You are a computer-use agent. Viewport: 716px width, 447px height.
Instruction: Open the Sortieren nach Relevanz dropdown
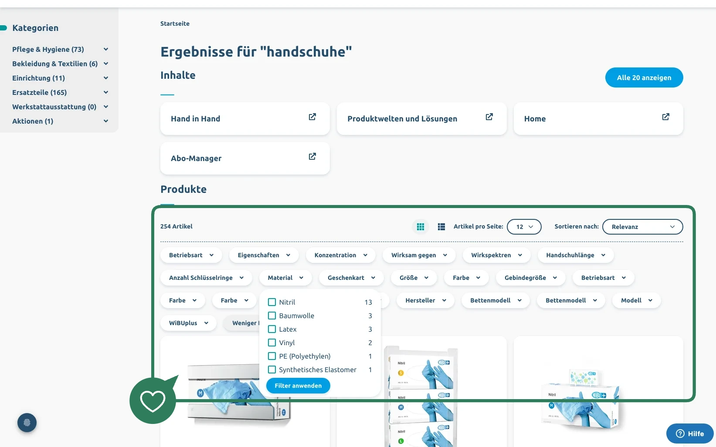click(643, 227)
